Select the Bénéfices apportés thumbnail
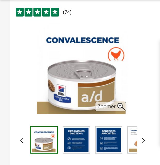The image size is (160, 165). [x=109, y=140]
